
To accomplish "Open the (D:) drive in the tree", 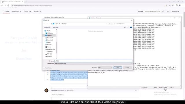I will (x=50, y=52).
